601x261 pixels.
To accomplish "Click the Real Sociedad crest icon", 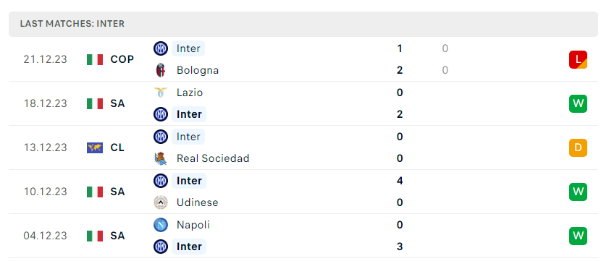I will (161, 158).
